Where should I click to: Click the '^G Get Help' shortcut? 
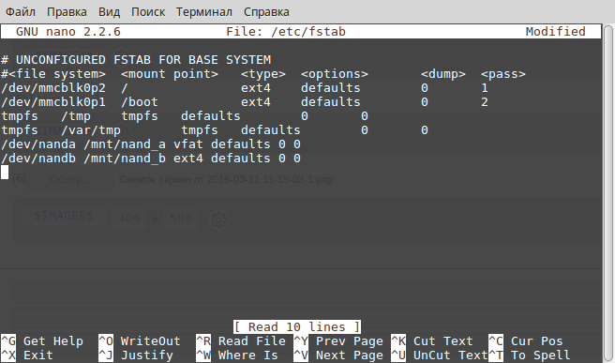[x=42, y=341]
